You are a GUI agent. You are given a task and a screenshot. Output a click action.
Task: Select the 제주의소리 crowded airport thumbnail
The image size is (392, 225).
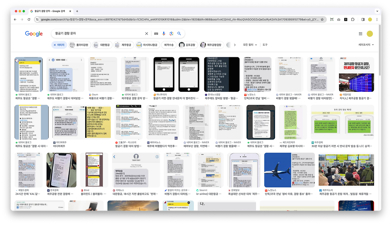[346, 170]
